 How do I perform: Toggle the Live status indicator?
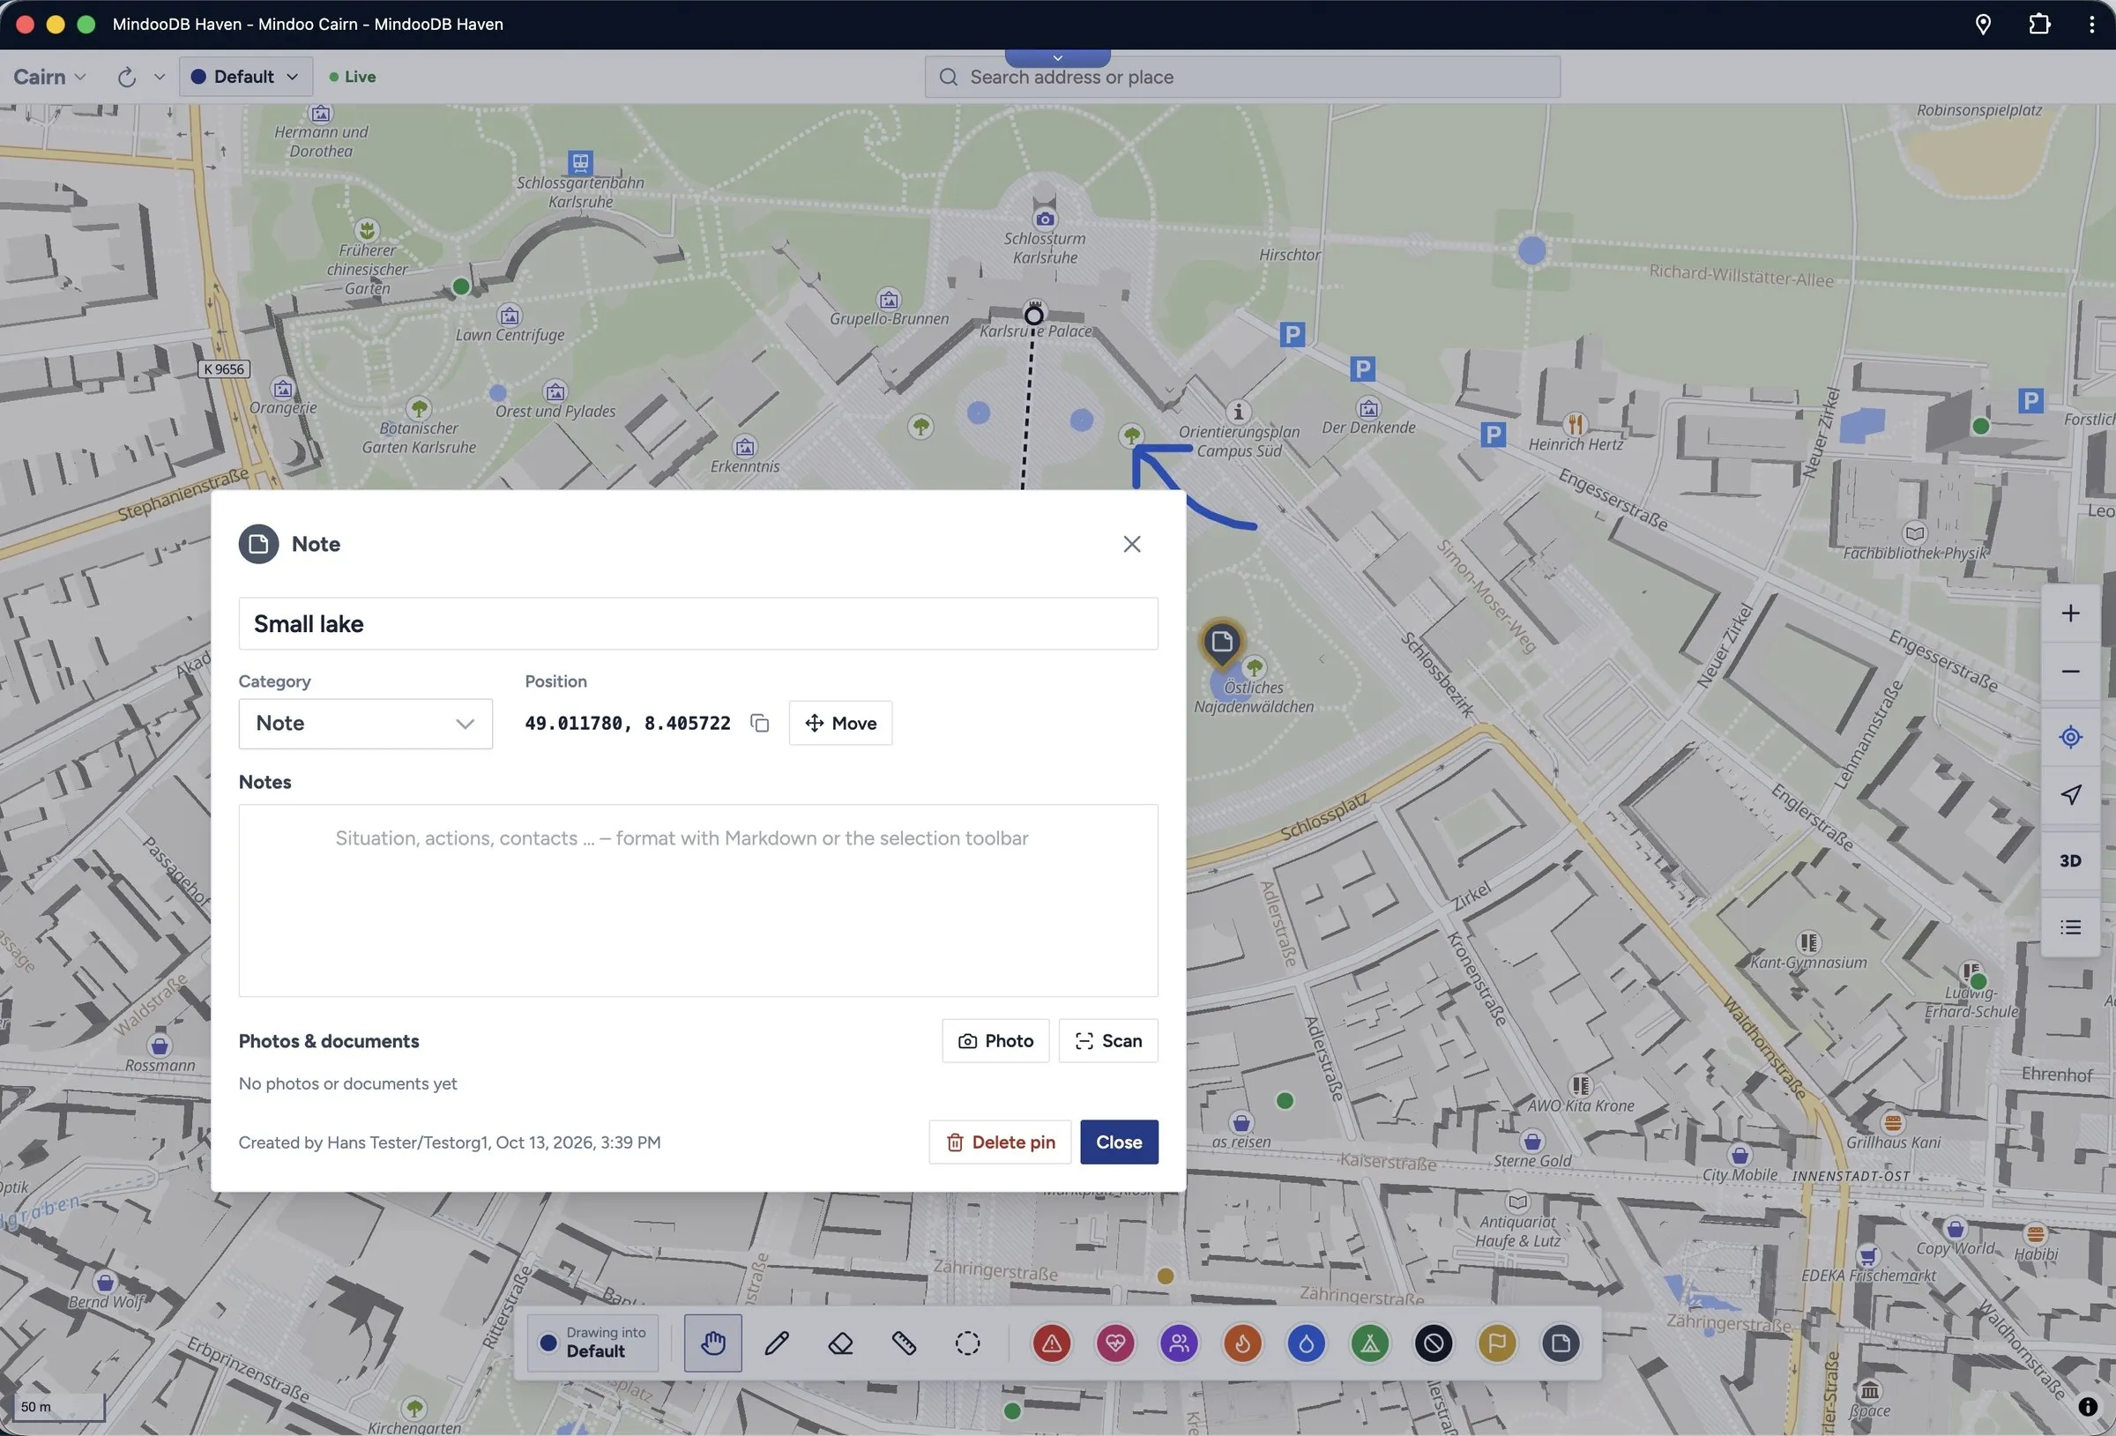click(x=353, y=78)
